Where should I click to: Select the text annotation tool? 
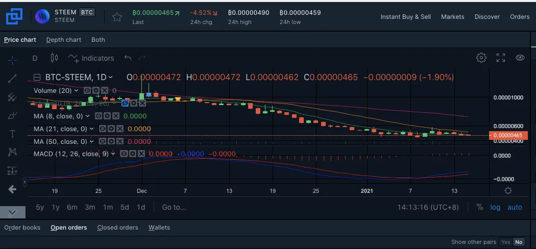(x=12, y=134)
